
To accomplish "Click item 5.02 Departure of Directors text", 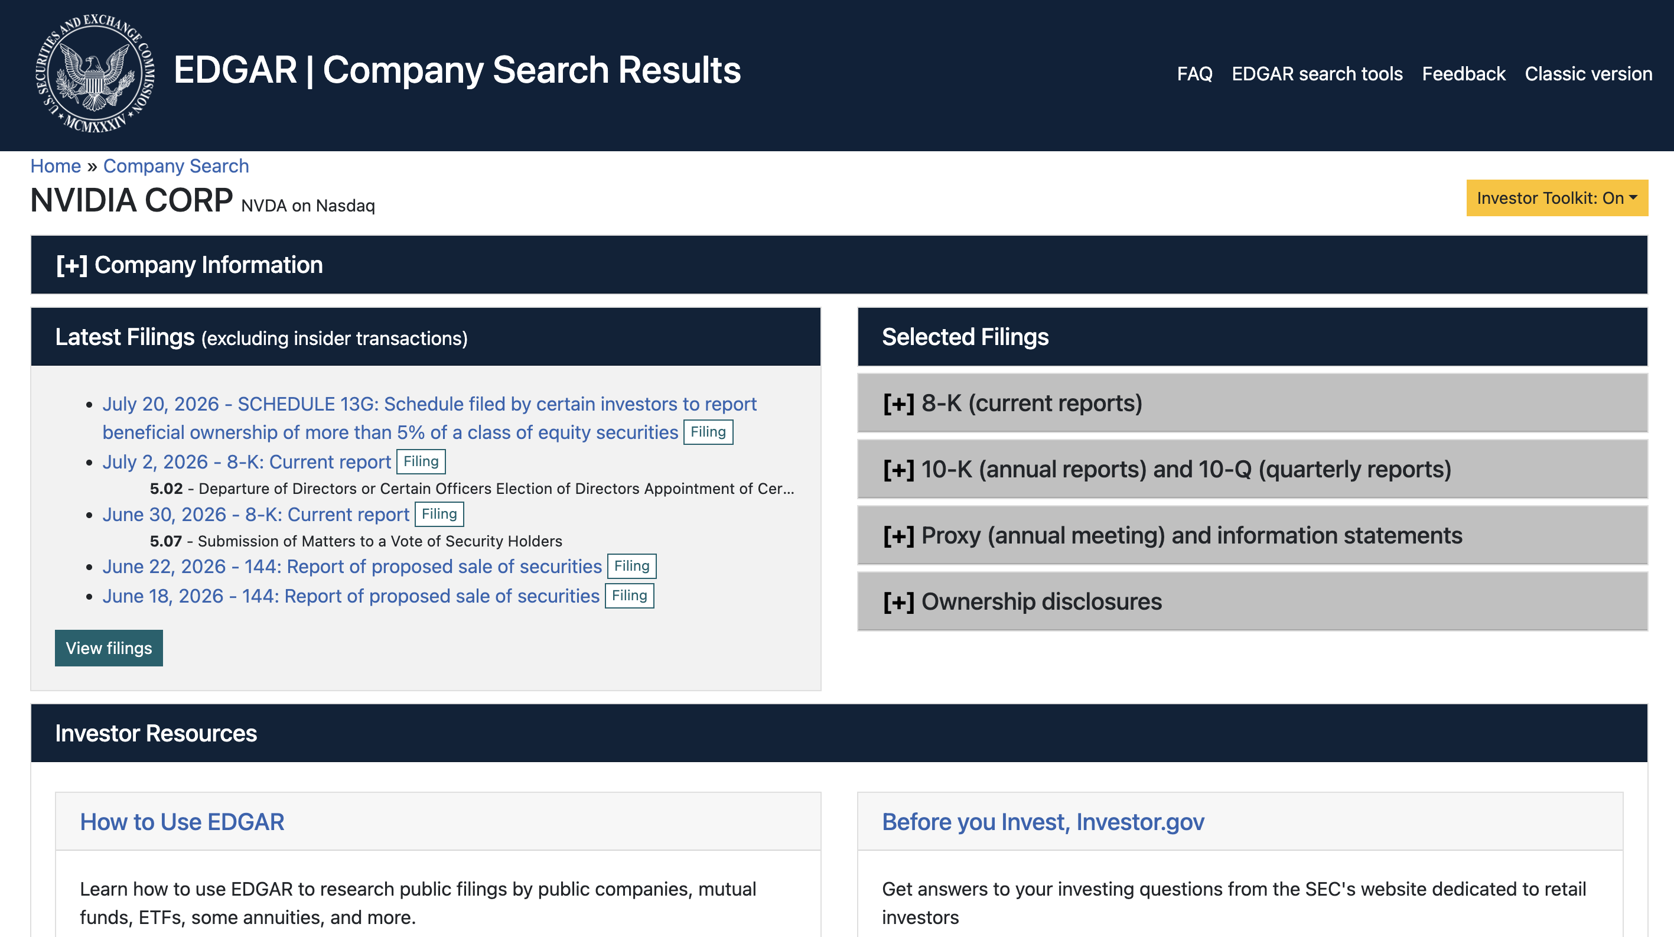I will coord(472,489).
